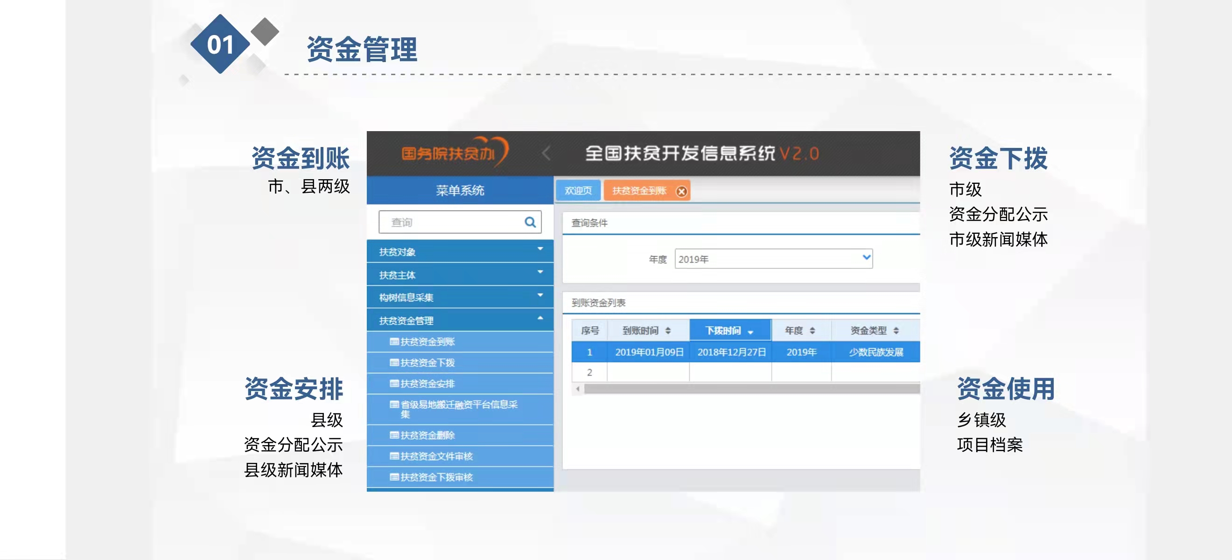Open 省级易地搬迁融资平台信息采集 menu item

pyautogui.click(x=460, y=409)
